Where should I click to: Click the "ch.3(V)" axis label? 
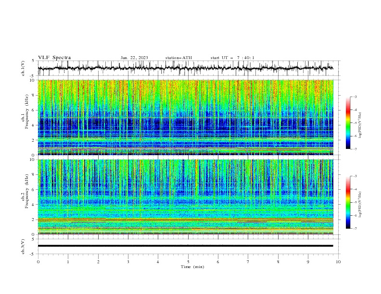tap(23, 246)
